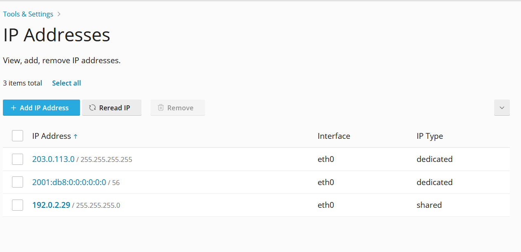
Task: Click the breadcrumb chevron after Tools & Settings
Action: coord(59,14)
